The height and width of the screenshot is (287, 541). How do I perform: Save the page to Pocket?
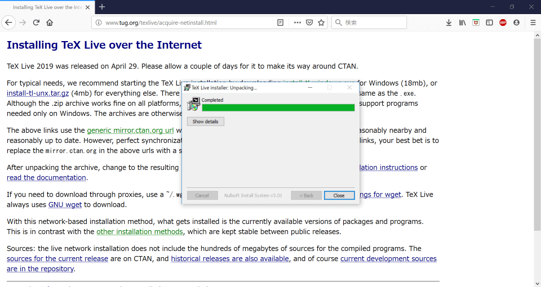coord(309,23)
